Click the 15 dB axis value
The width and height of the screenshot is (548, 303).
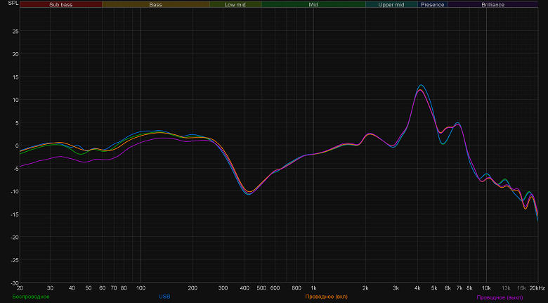click(15, 77)
